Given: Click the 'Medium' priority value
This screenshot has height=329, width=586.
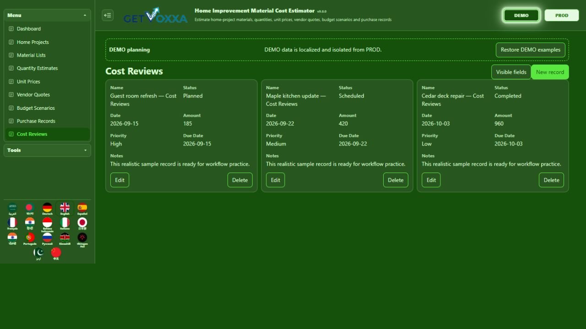Looking at the screenshot, I should 276,144.
